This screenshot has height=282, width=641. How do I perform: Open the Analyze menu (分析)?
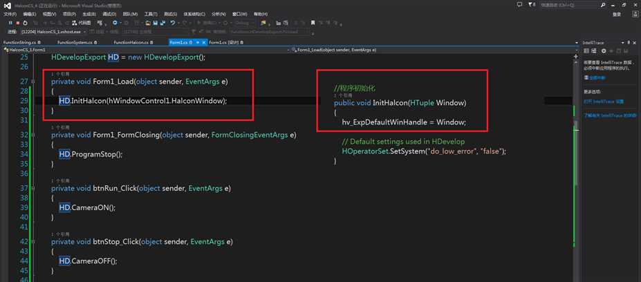click(219, 14)
